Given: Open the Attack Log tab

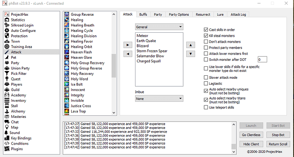Looking at the screenshot, I should point(238,14).
